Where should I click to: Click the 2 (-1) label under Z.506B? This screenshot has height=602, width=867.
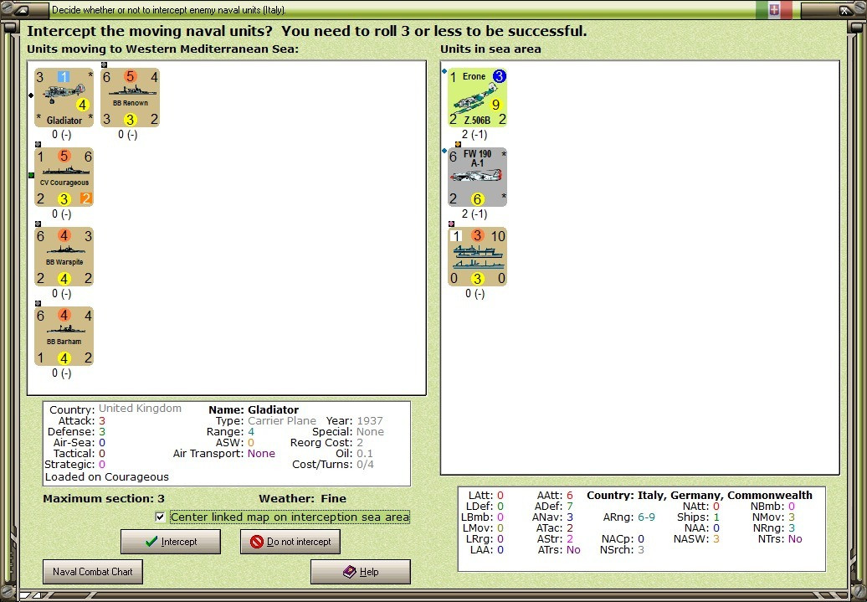click(475, 135)
